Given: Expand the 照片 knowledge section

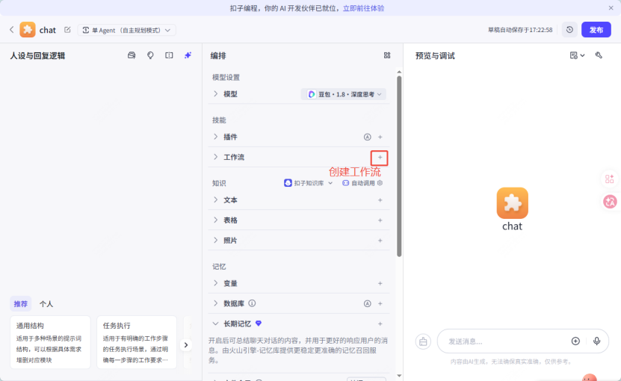Looking at the screenshot, I should [x=215, y=240].
